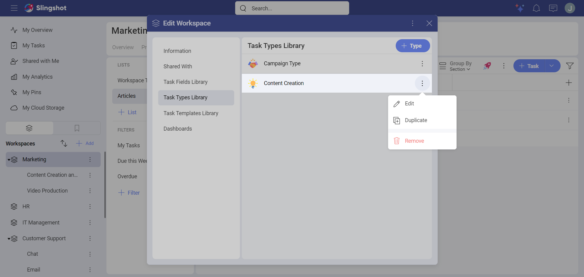
Task: Select the Articles list
Action: pyautogui.click(x=130, y=96)
